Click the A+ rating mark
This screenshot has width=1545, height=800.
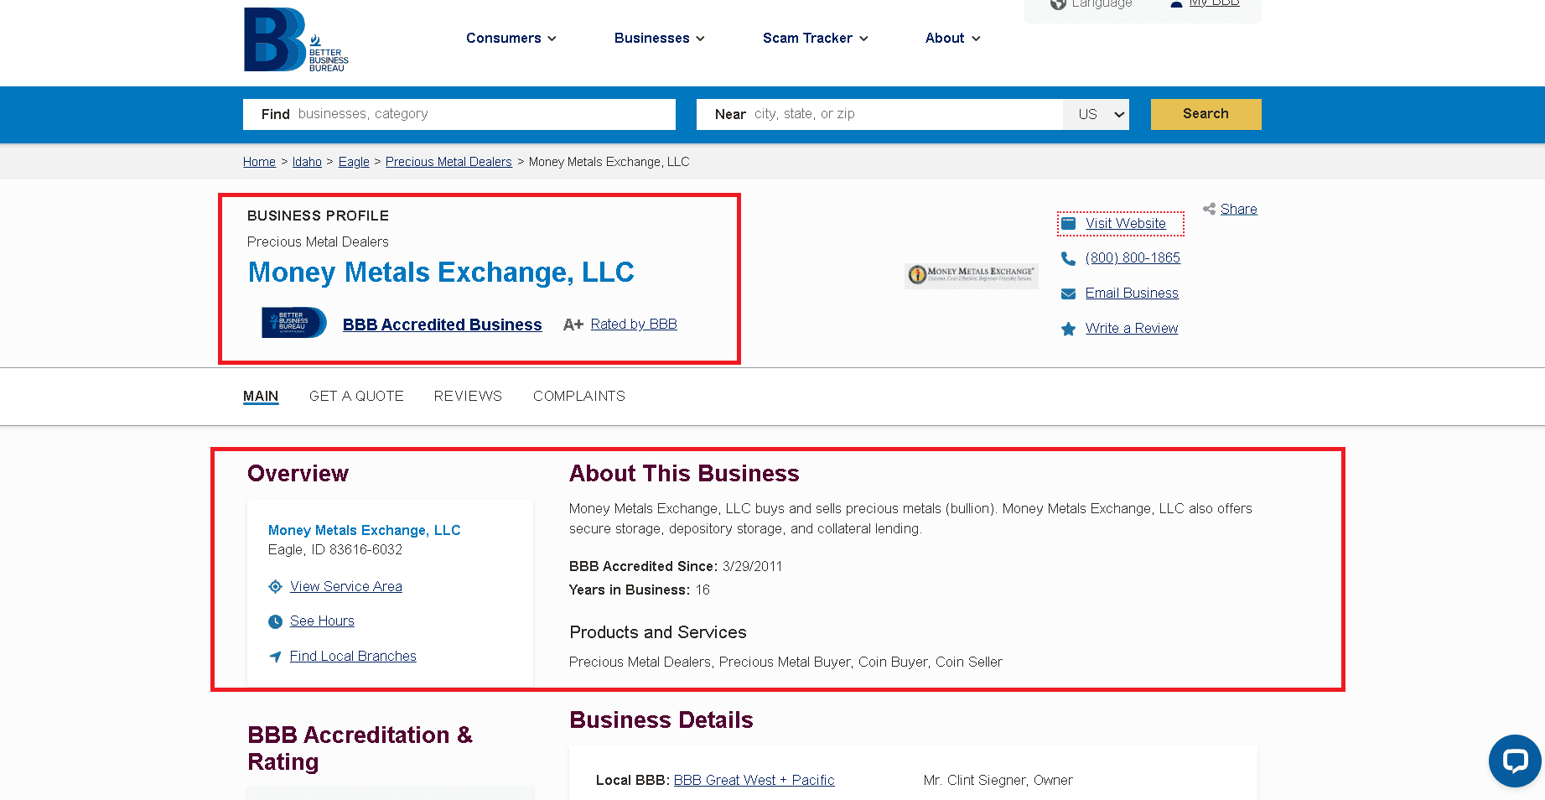(x=573, y=325)
